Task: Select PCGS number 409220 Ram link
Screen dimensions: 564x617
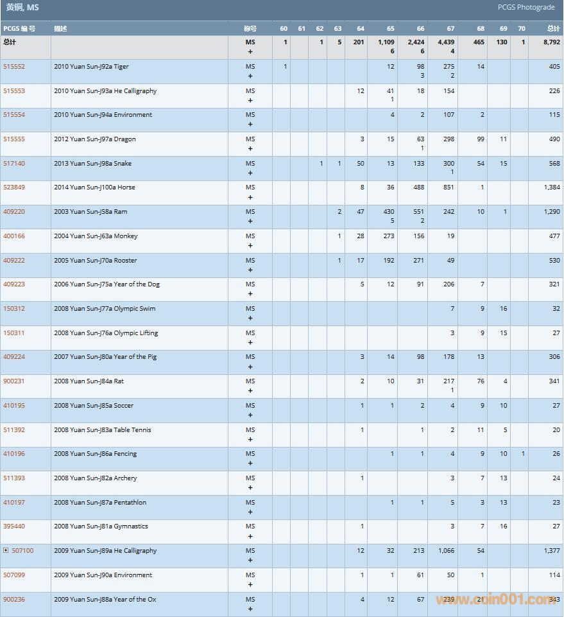Action: [14, 212]
